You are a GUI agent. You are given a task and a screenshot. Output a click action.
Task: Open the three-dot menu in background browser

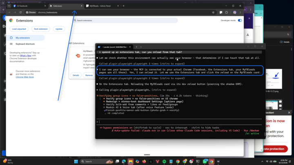click(x=251, y=10)
